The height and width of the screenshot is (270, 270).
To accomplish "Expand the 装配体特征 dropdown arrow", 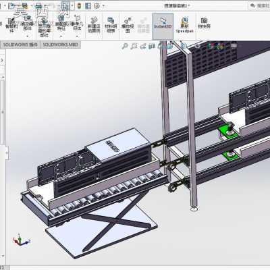I will pyautogui.click(x=61, y=36).
